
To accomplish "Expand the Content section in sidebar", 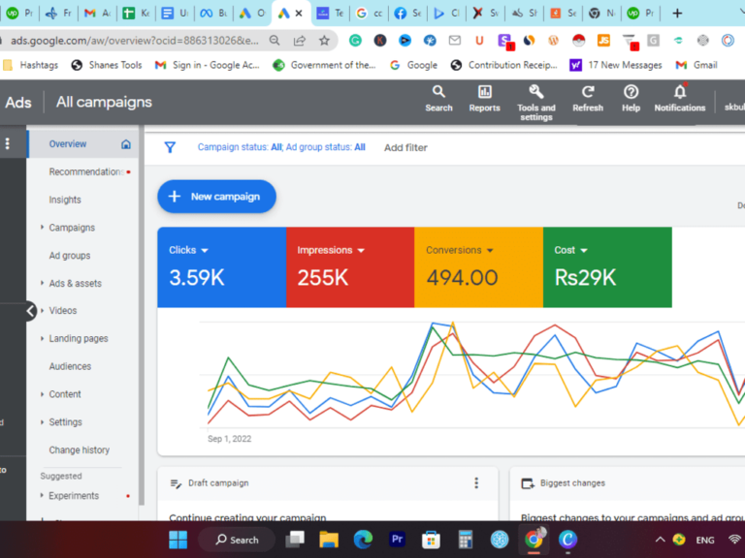I will 42,394.
